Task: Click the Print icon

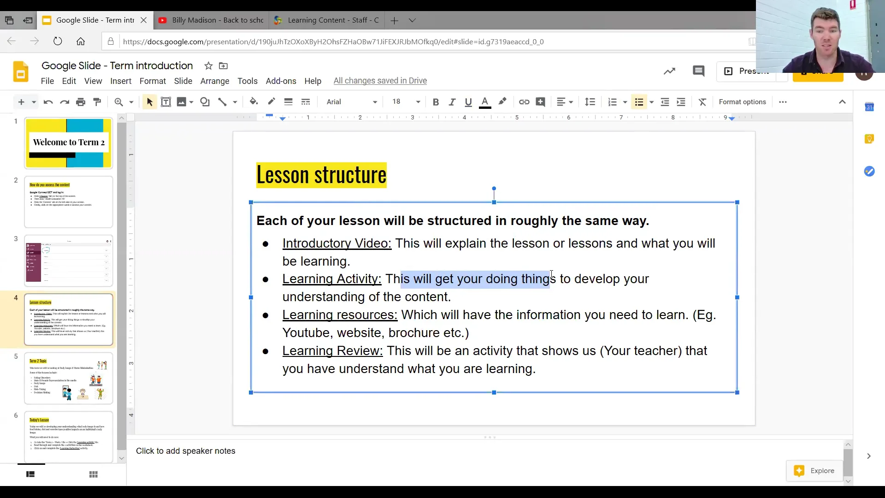Action: pyautogui.click(x=81, y=102)
